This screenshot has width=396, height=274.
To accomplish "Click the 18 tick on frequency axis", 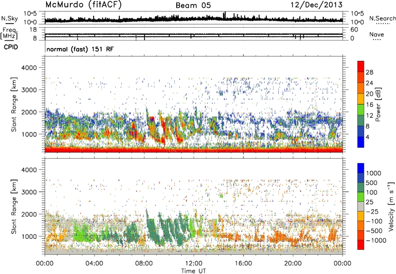I will (x=33, y=30).
